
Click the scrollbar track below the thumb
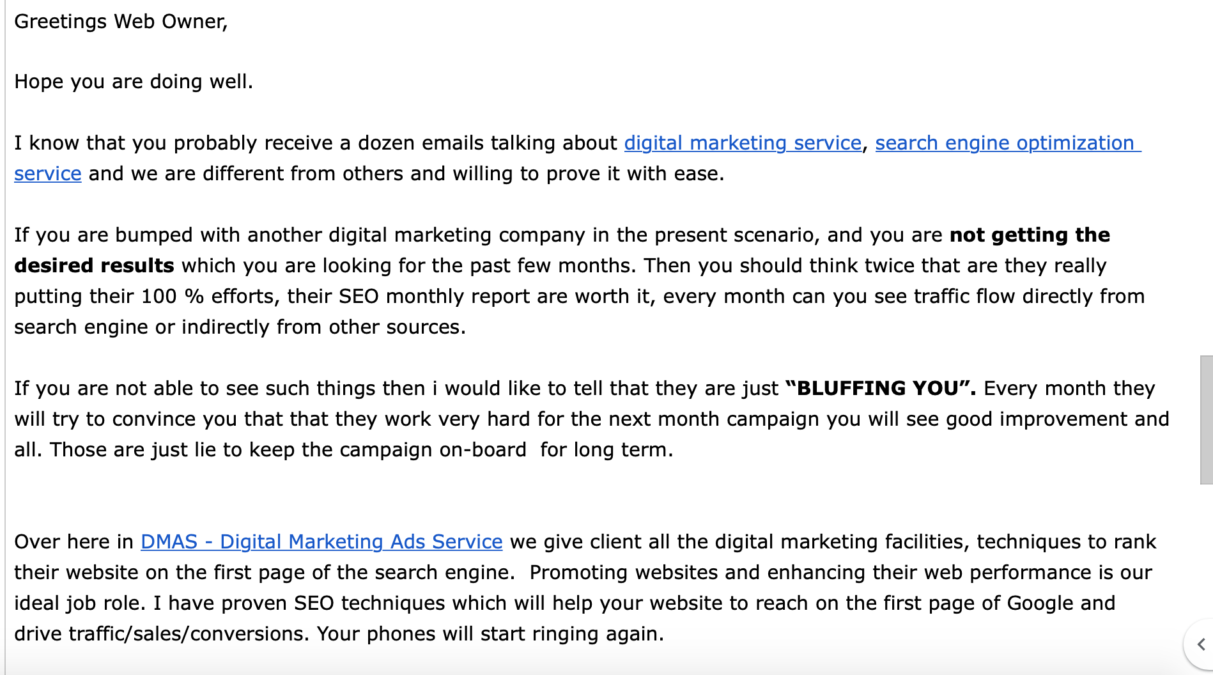pos(1207,550)
